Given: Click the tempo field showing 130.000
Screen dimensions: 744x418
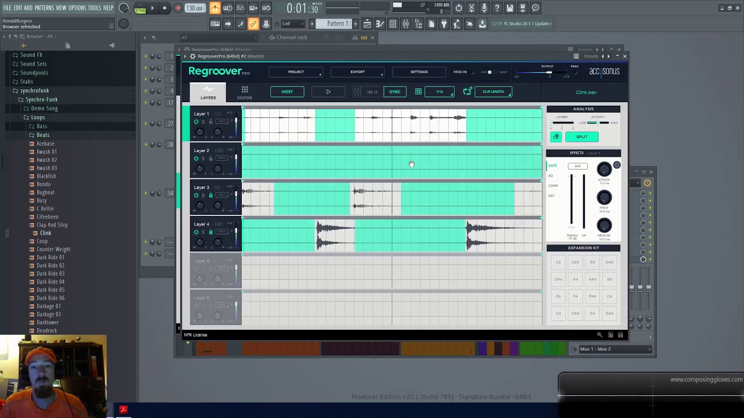Looking at the screenshot, I should tap(195, 8).
